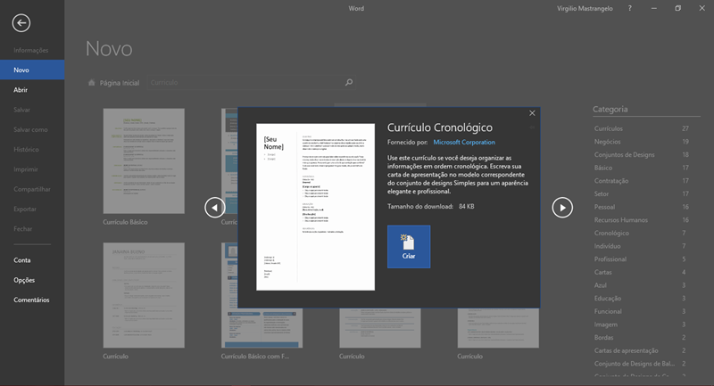Go to next template with right arrow
714x386 pixels.
(x=562, y=208)
